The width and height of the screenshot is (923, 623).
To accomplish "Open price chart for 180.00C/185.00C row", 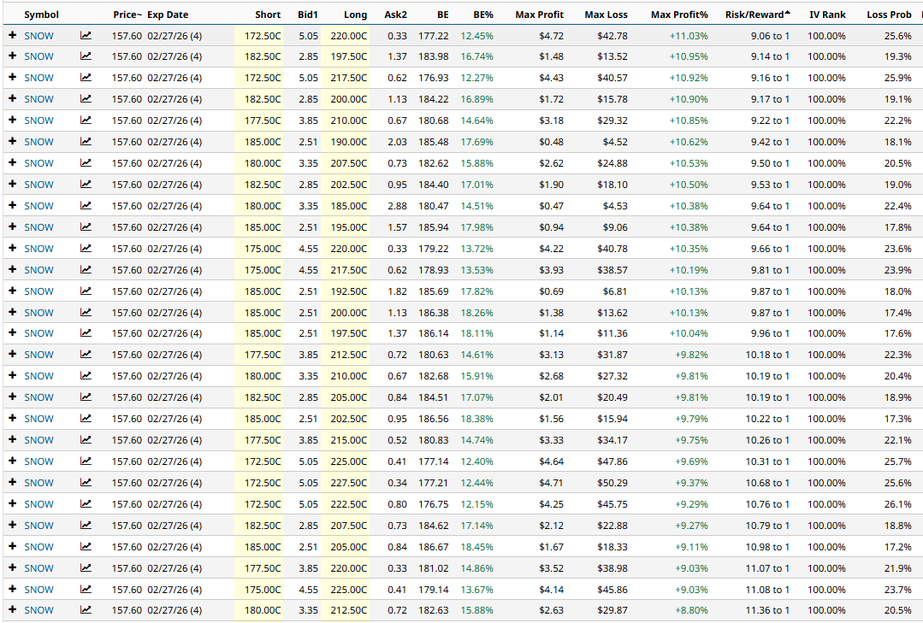I will pos(86,206).
